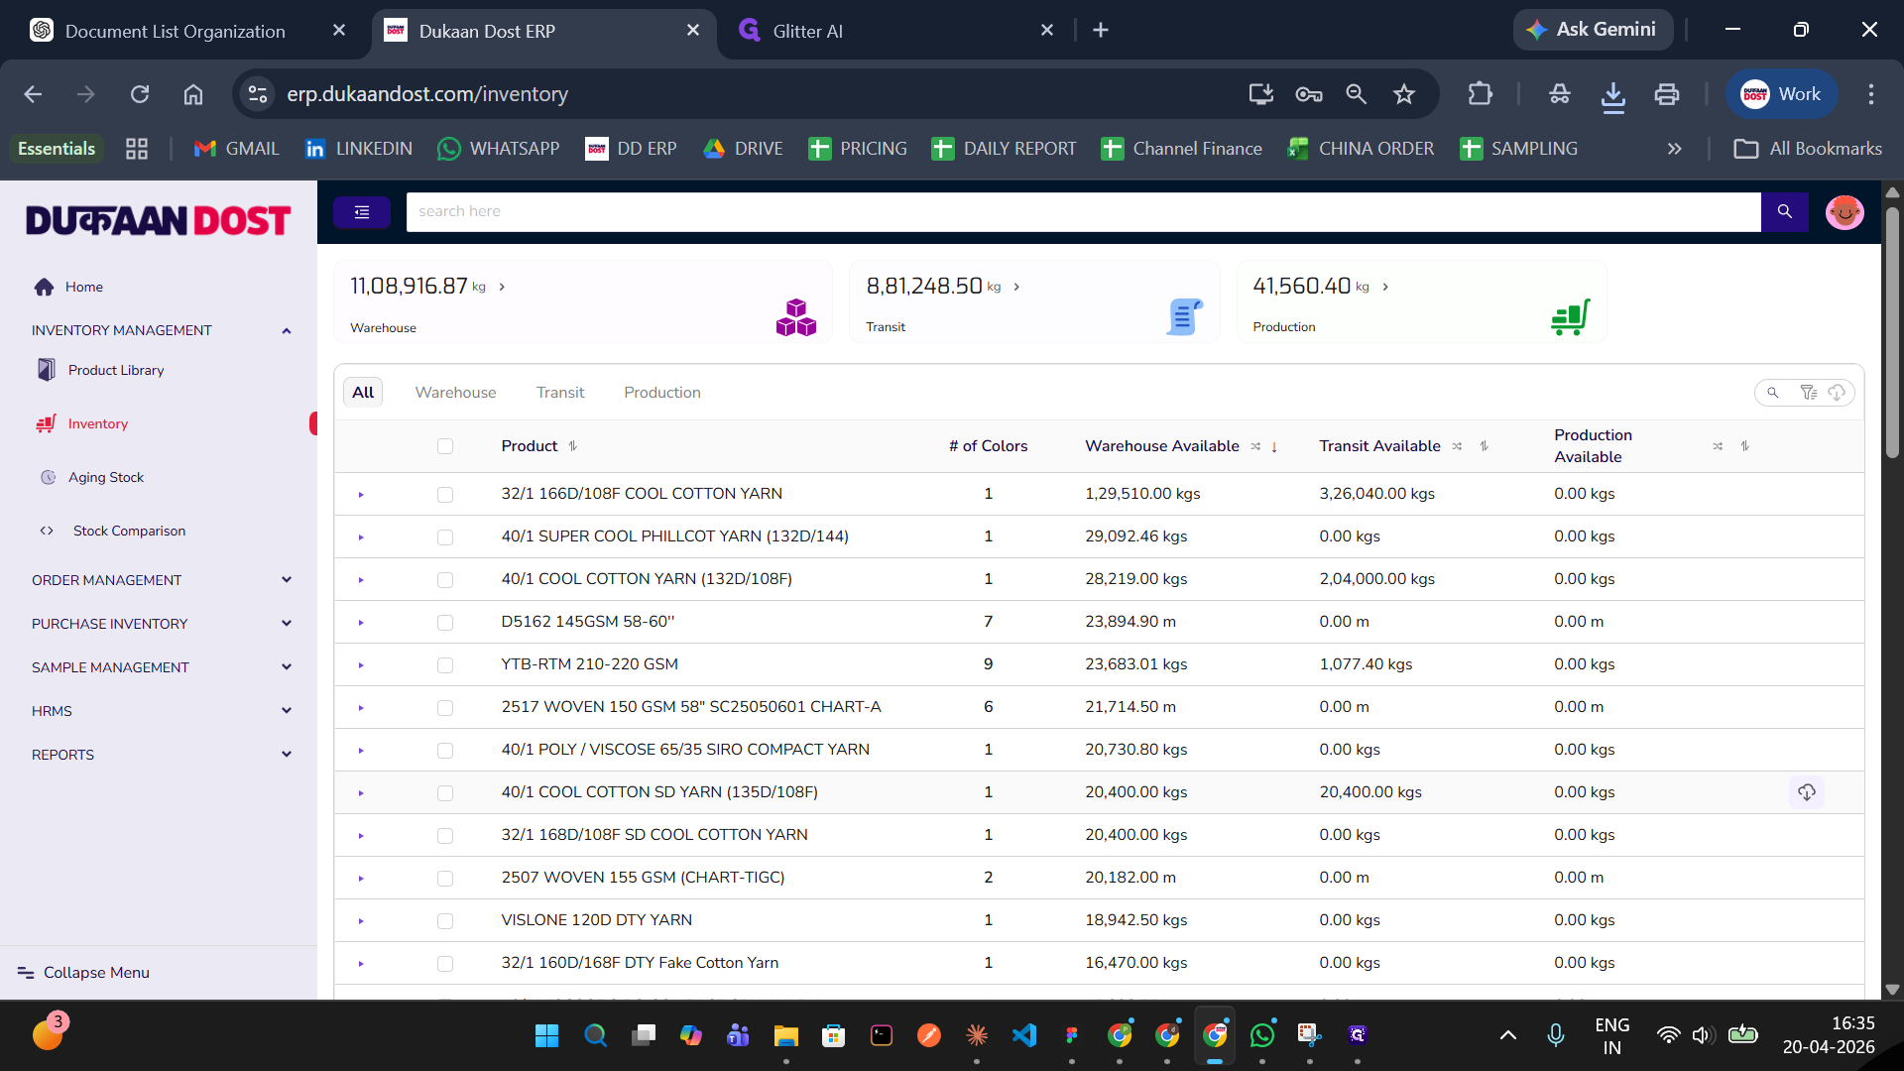This screenshot has width=1904, height=1071.
Task: Click in the 'search here' input field
Action: (x=1081, y=211)
